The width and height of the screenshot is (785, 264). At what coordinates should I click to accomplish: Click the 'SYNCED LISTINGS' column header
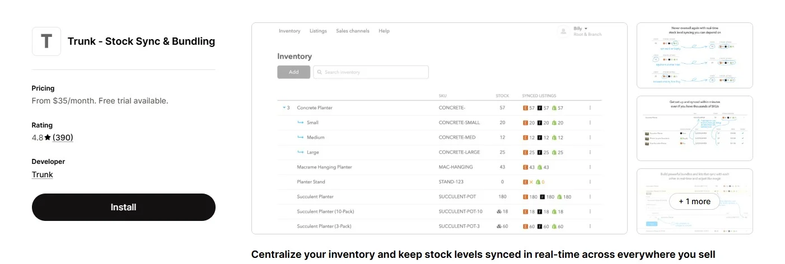coord(539,96)
